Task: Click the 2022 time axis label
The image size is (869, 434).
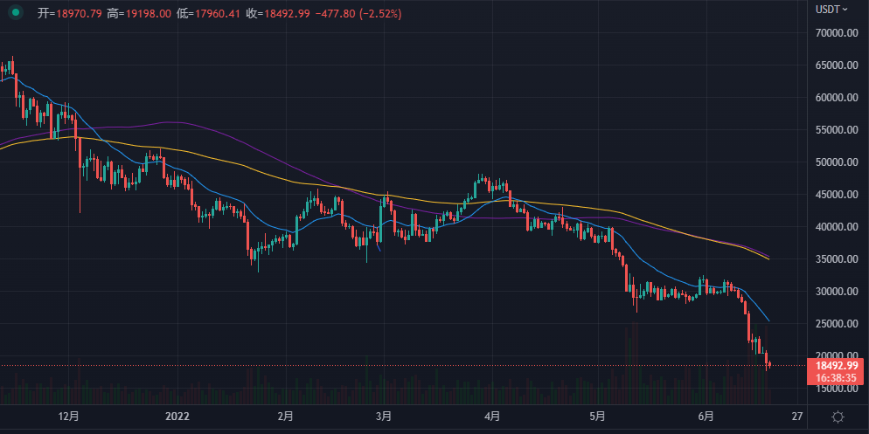Action: tap(178, 416)
